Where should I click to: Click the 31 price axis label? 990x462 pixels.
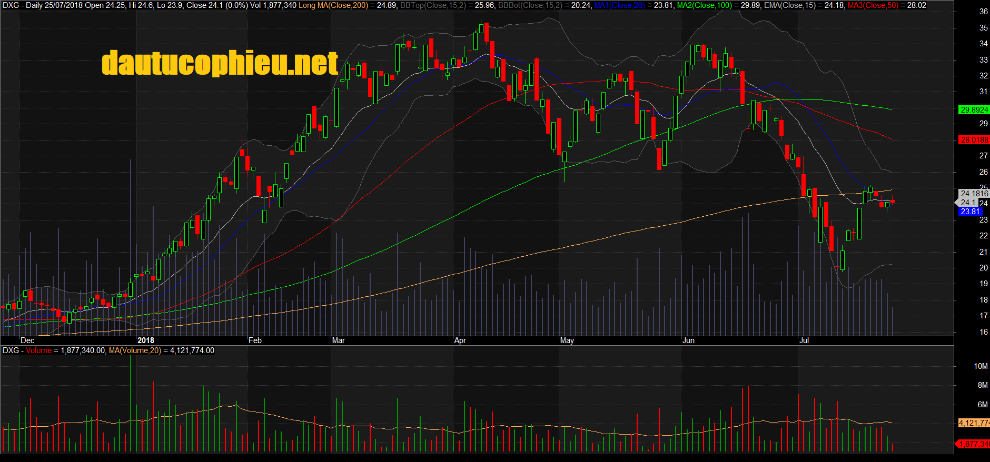983,92
